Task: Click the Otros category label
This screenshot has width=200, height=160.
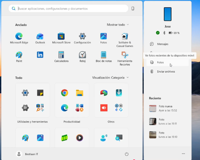Action: (111, 122)
